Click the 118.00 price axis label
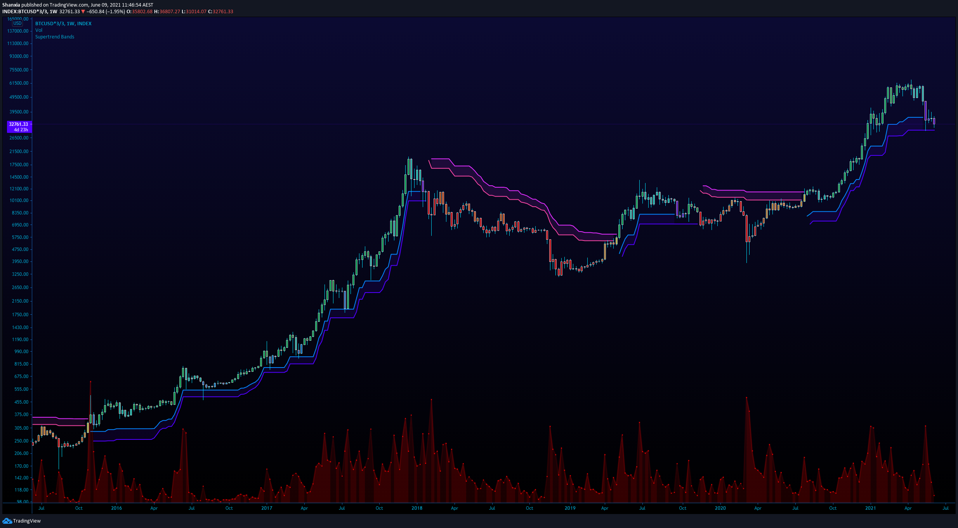Screen dimensions: 958x528 (x=21, y=490)
